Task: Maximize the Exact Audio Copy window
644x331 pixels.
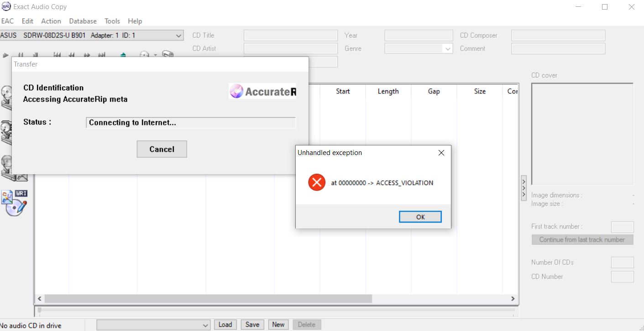Action: 605,7
